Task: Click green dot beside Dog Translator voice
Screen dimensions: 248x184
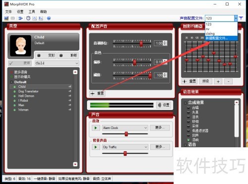Action: tap(14, 91)
